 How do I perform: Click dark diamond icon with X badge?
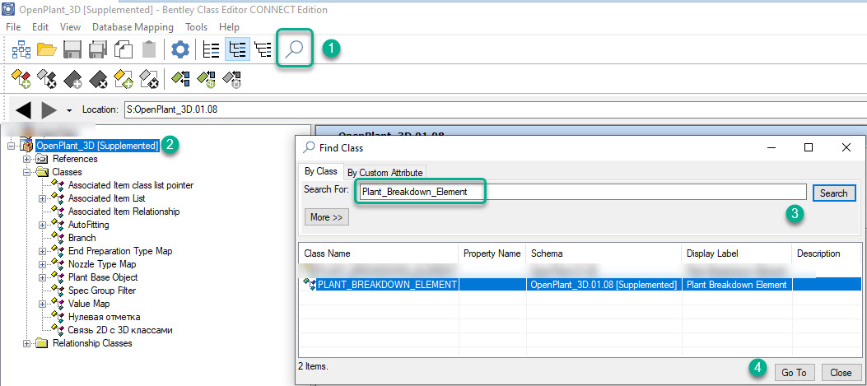[99, 79]
